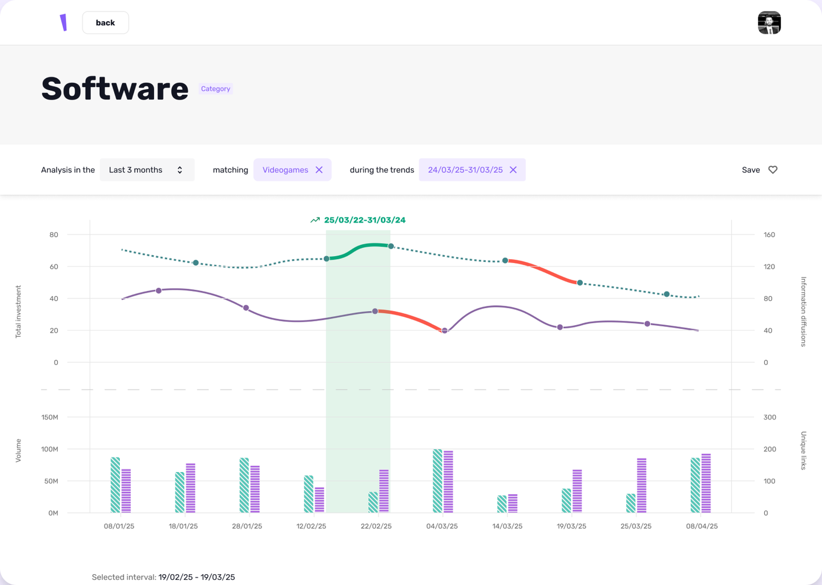Click the 24/03/25-31/03/25 trend chip text
822x585 pixels.
coord(465,170)
